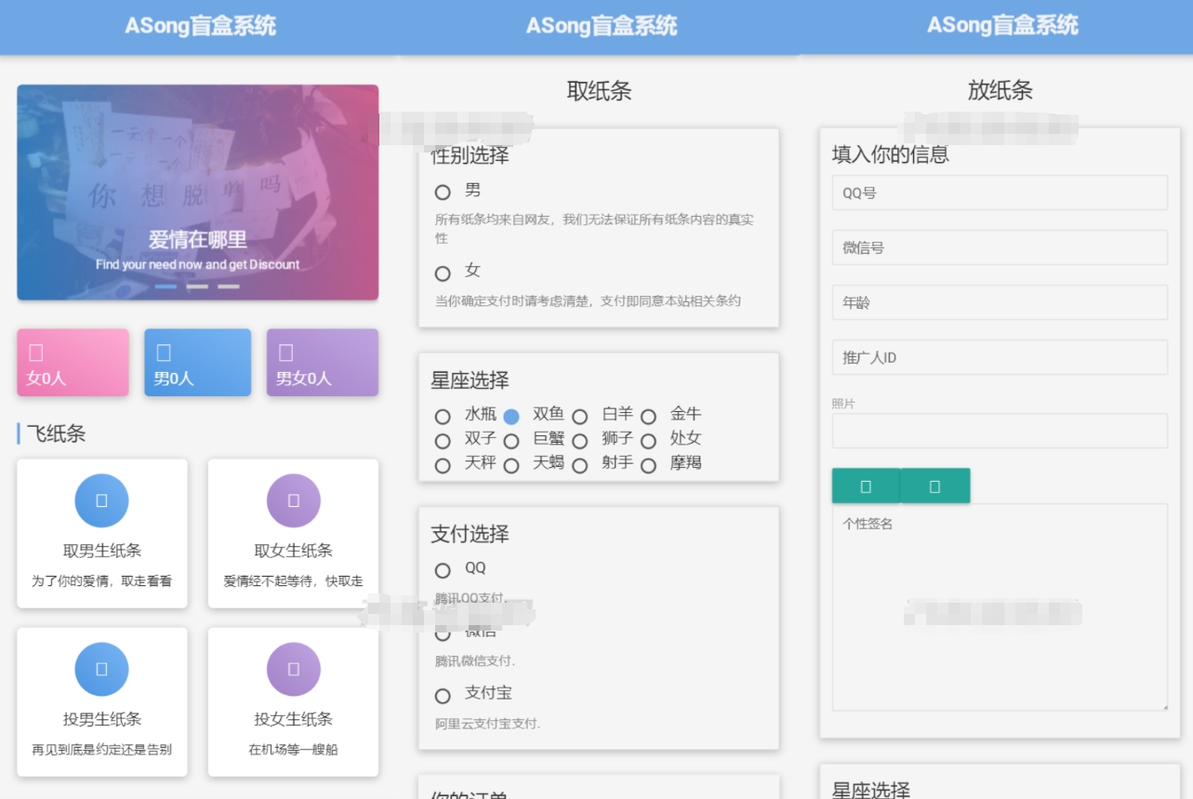Open the pink 女0人 counter card
This screenshot has width=1193, height=799.
[73, 363]
